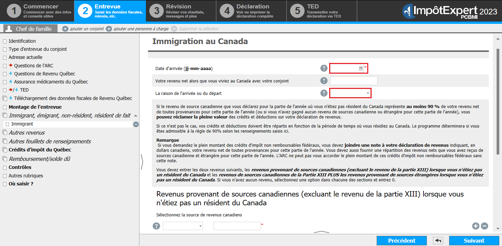Image resolution: width=502 pixels, height=246 pixels.
Task: Click plus icon for ajouter un conjoint
Action: coord(65,29)
